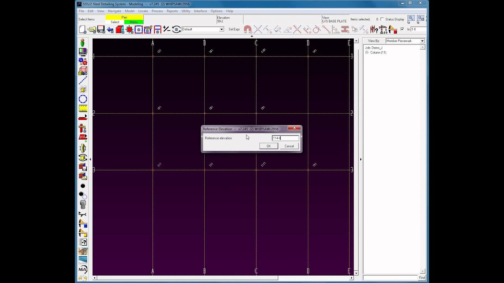The width and height of the screenshot is (504, 283).
Task: Click the open folder toolbar icon
Action: click(x=92, y=29)
